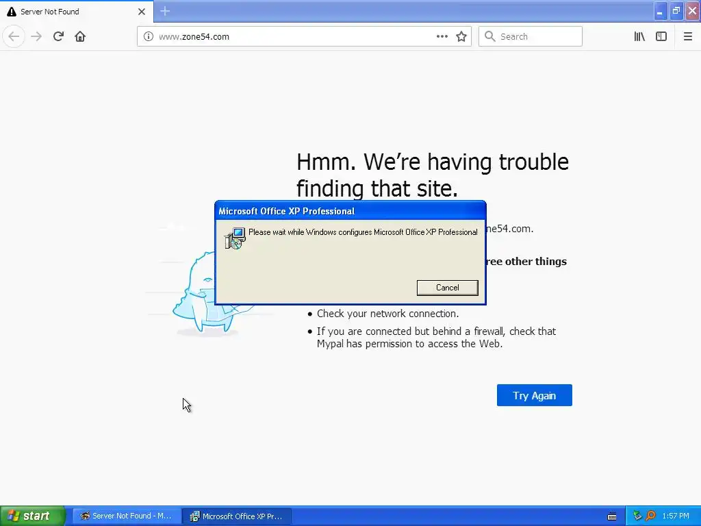Click the Try Again button
This screenshot has width=701, height=526.
tap(534, 395)
